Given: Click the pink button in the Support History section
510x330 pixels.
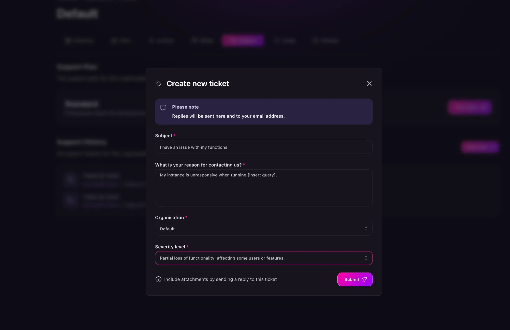Looking at the screenshot, I should click(479, 147).
